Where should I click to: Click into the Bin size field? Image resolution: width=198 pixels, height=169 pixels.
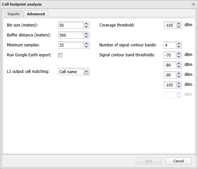pos(71,25)
